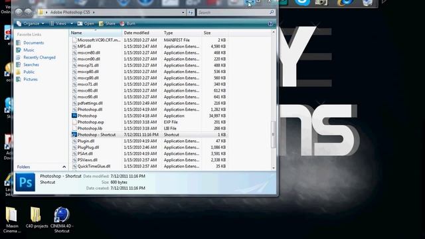Click the camera icon in top dock

pyautogui.click(x=321, y=3)
